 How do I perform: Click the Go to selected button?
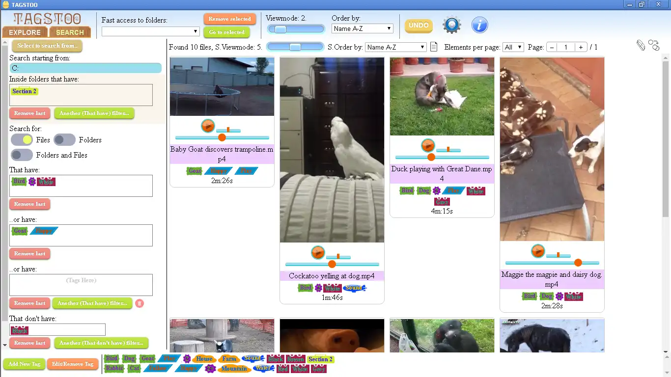226,32
